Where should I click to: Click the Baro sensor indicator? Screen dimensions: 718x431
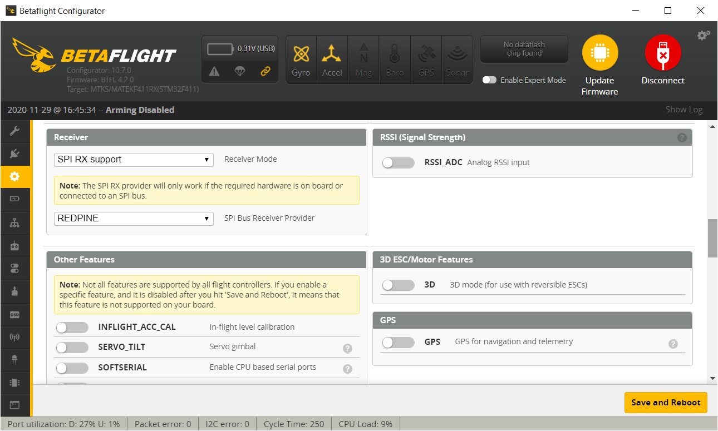click(x=395, y=60)
